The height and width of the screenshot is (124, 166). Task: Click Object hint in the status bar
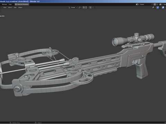39,123
